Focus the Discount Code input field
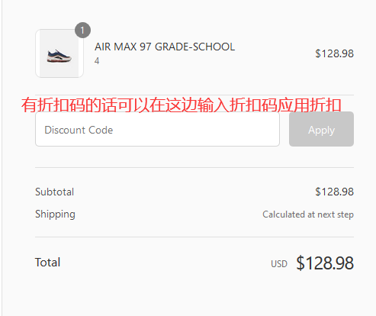376x316 pixels. coord(158,130)
